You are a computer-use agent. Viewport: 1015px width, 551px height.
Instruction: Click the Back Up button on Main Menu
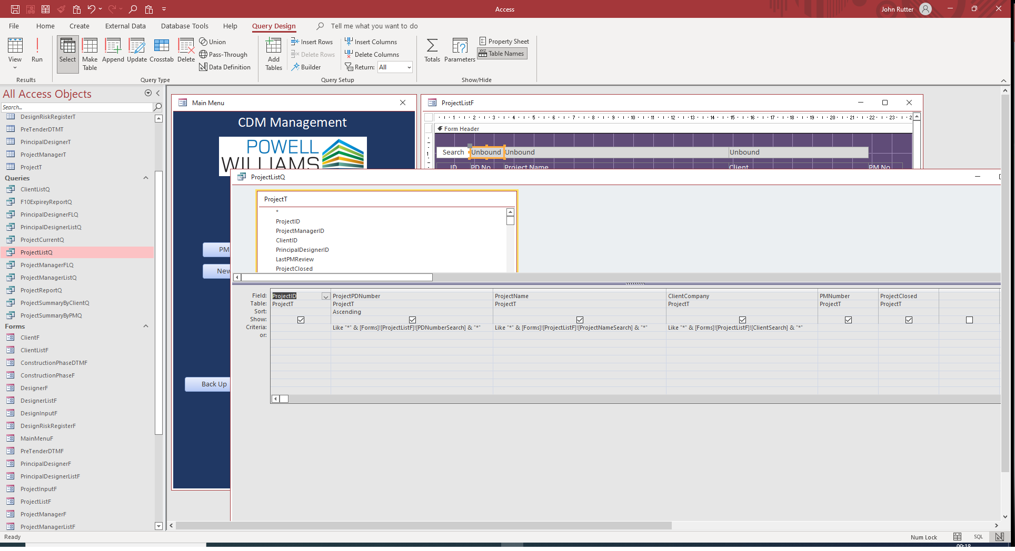click(213, 384)
